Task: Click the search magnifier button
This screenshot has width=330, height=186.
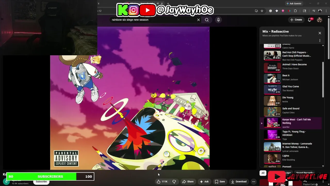Action: tap(207, 20)
